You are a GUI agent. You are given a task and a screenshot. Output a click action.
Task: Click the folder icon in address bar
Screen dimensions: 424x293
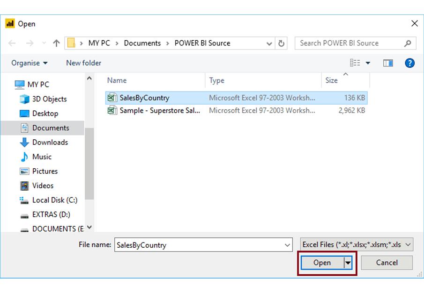[71, 43]
